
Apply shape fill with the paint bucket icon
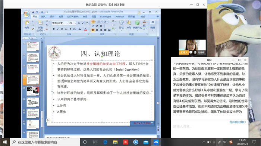[x=144, y=22]
